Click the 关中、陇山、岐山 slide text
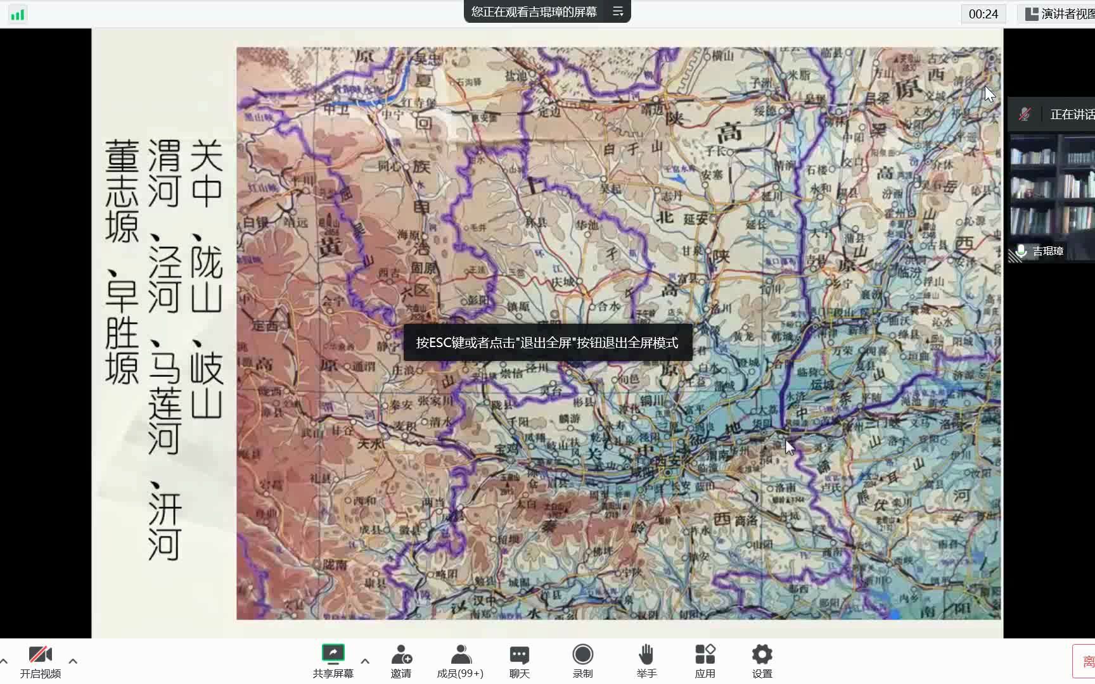 click(207, 279)
